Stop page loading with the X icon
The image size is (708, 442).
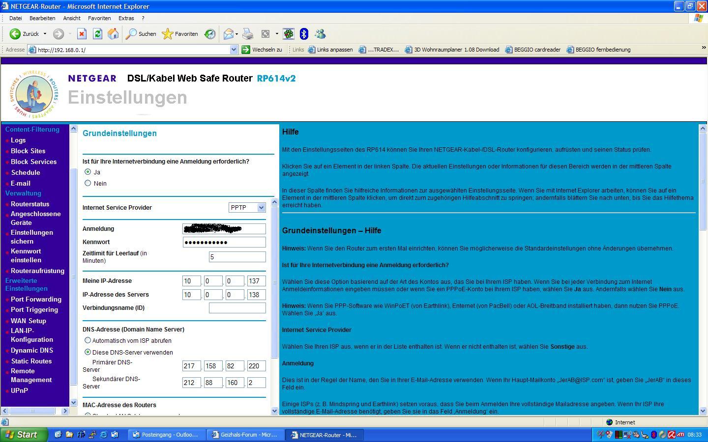82,34
